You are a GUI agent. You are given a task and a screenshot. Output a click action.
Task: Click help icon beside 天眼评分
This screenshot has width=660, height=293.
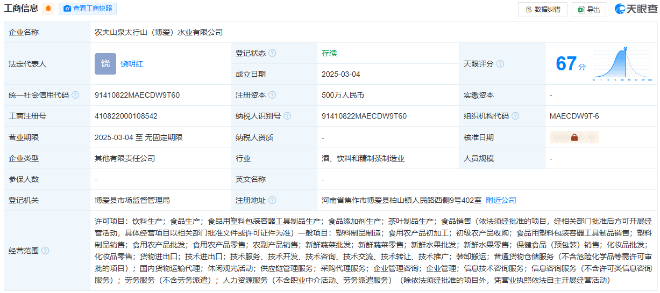coord(500,64)
